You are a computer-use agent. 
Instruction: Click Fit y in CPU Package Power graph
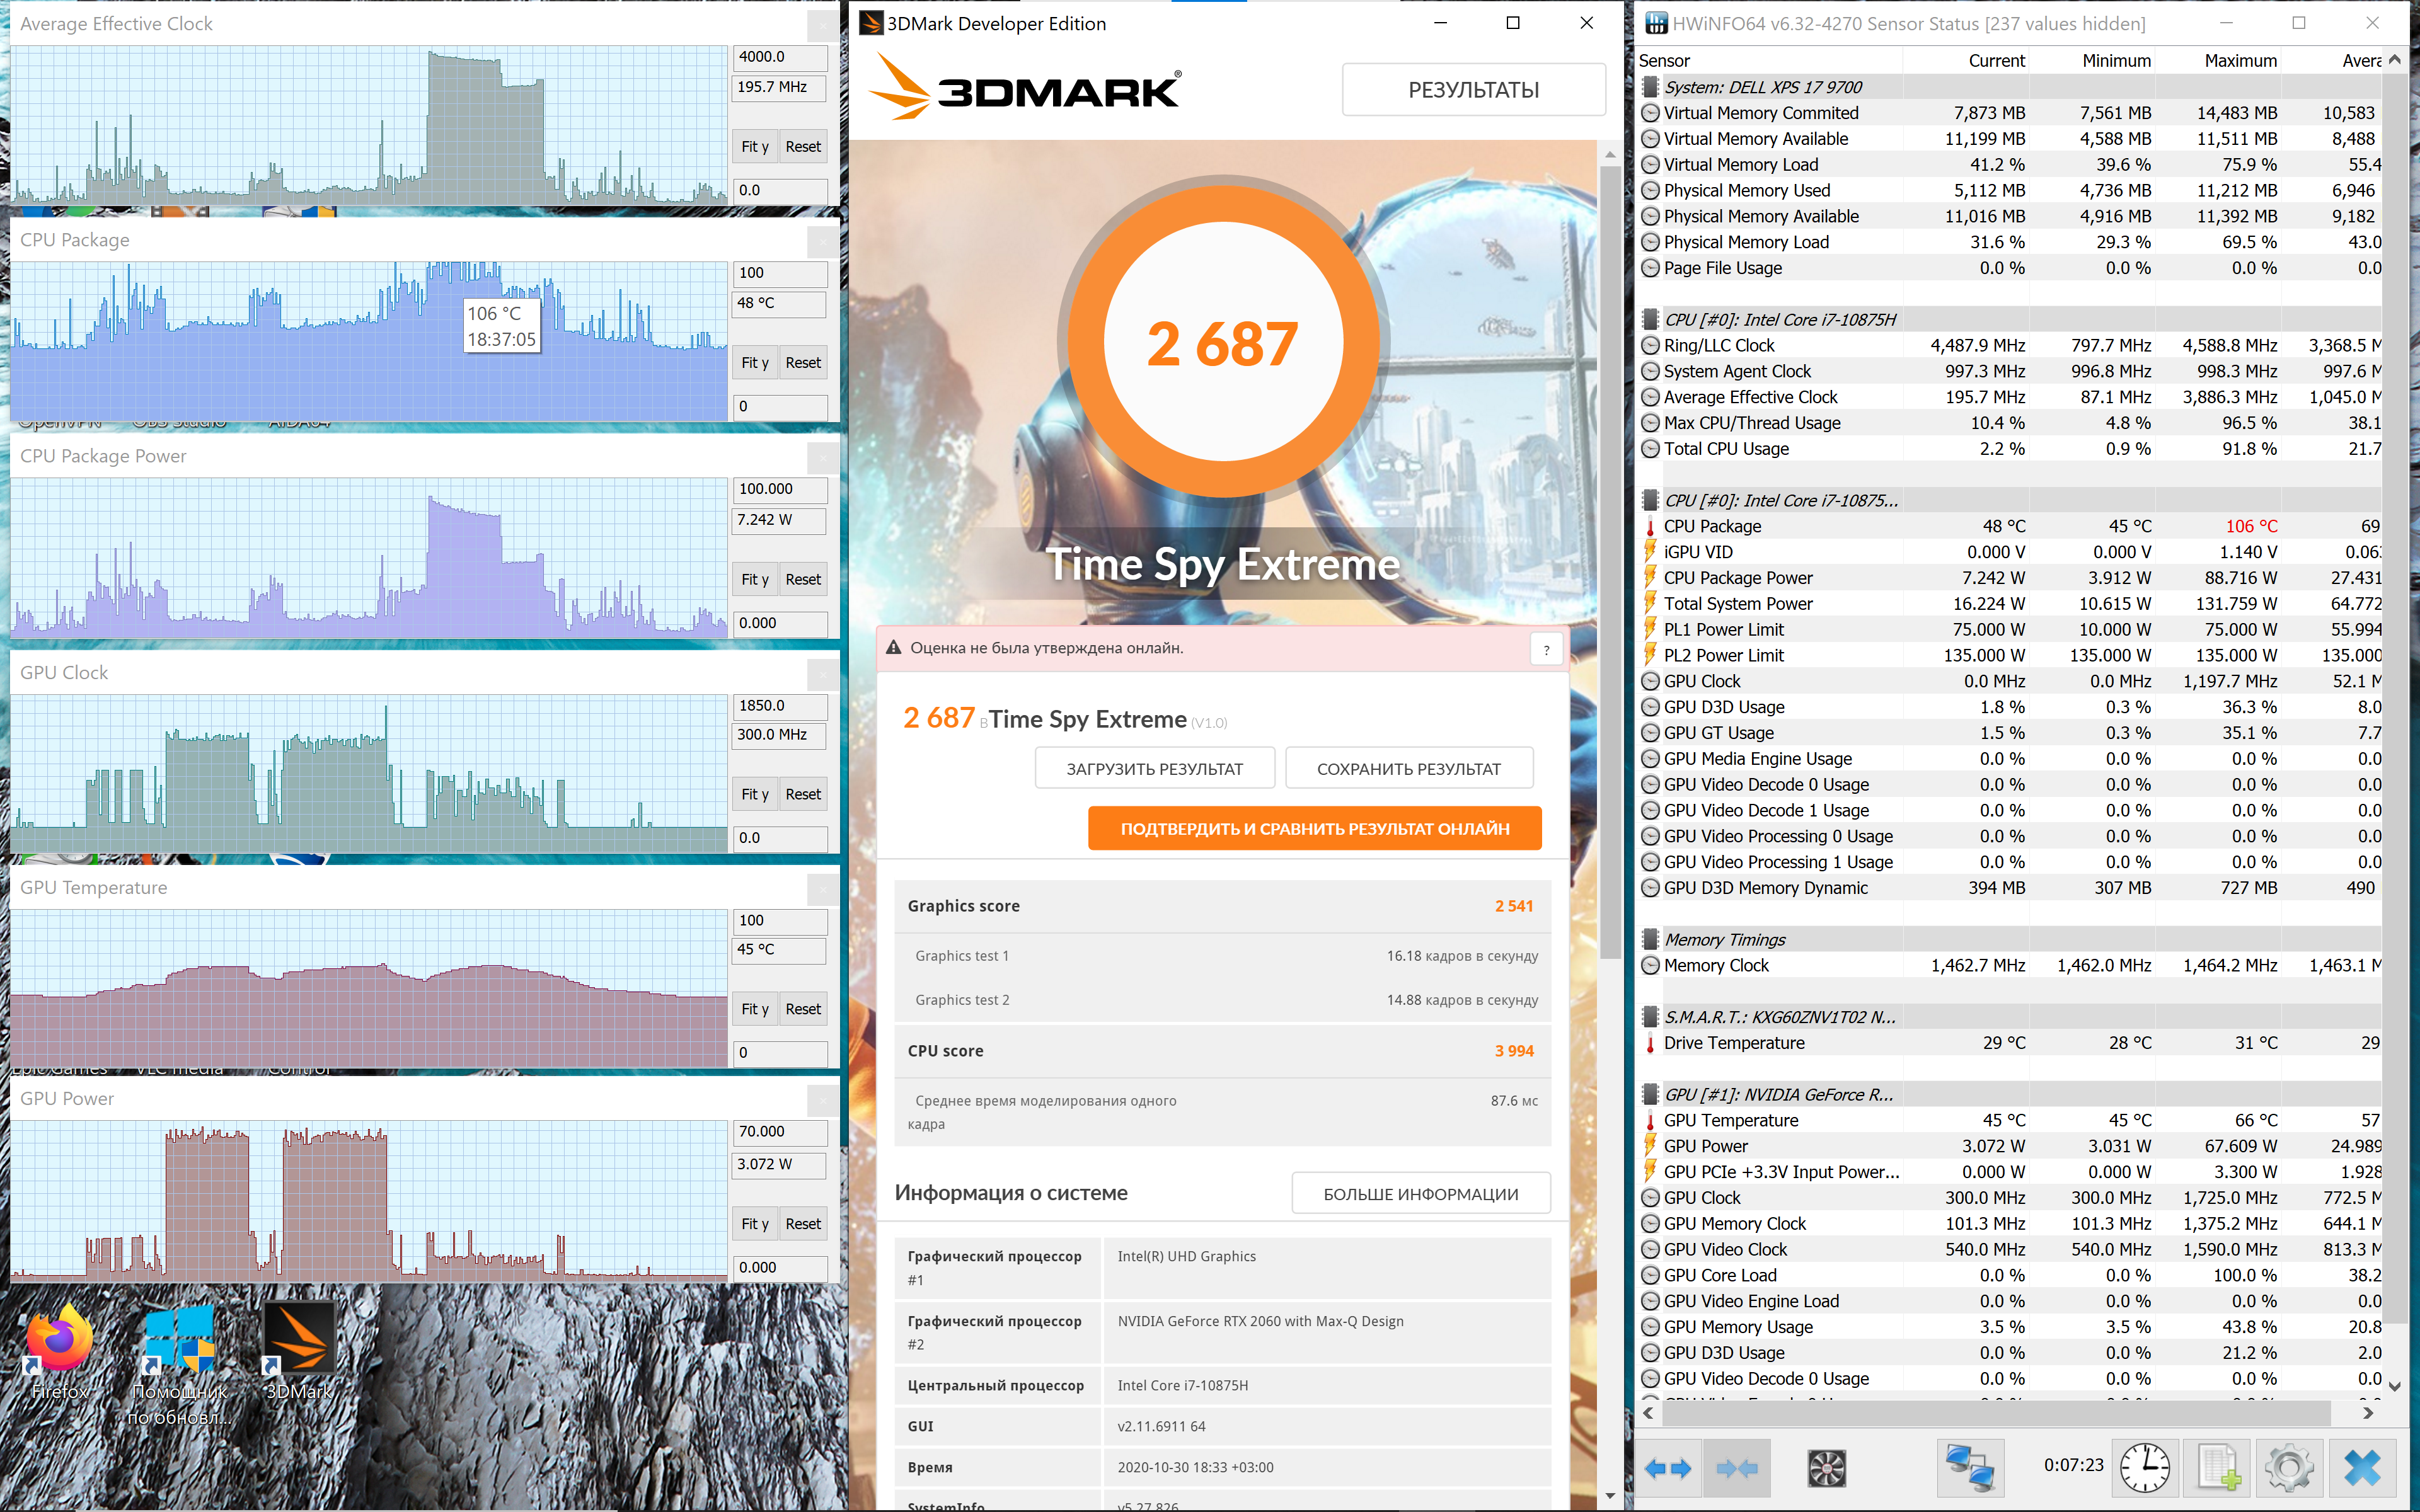754,580
